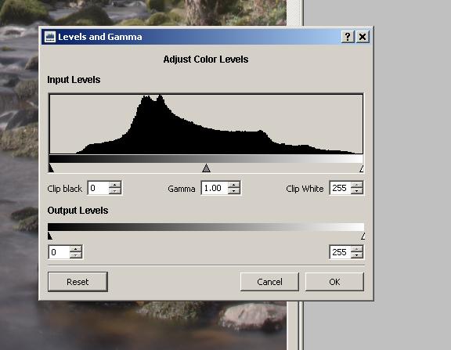Click the help question mark button
The image size is (451, 350).
tap(348, 37)
